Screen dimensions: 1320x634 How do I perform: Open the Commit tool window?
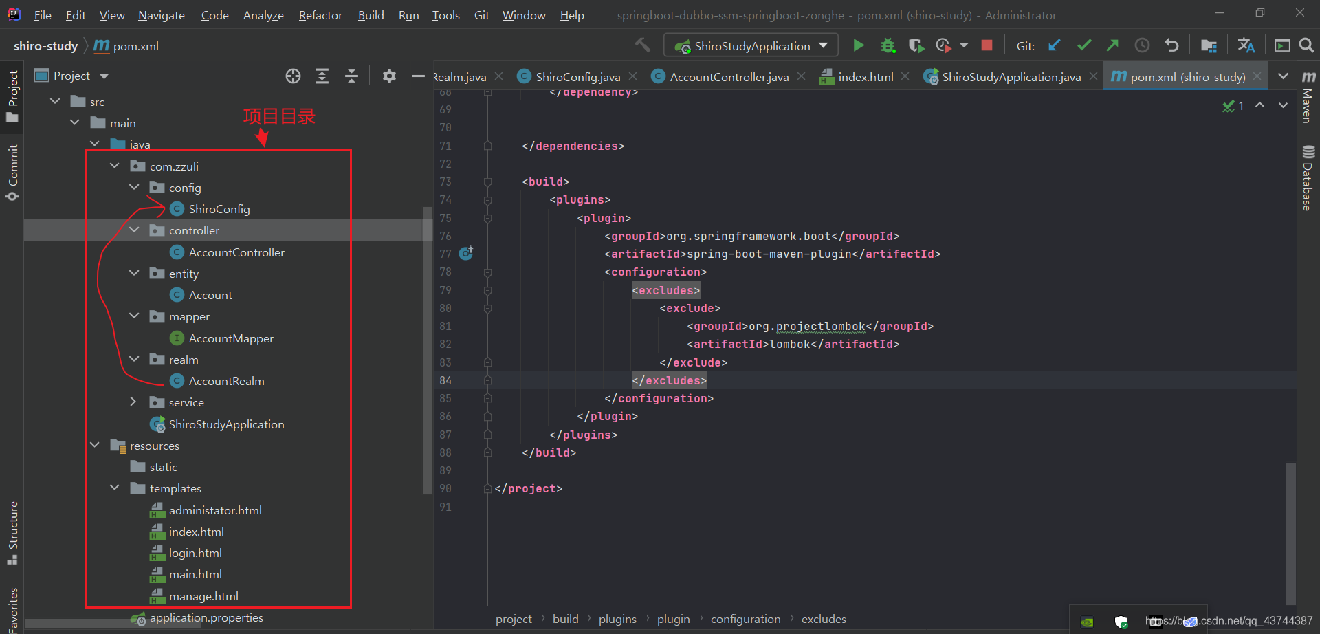tap(12, 173)
